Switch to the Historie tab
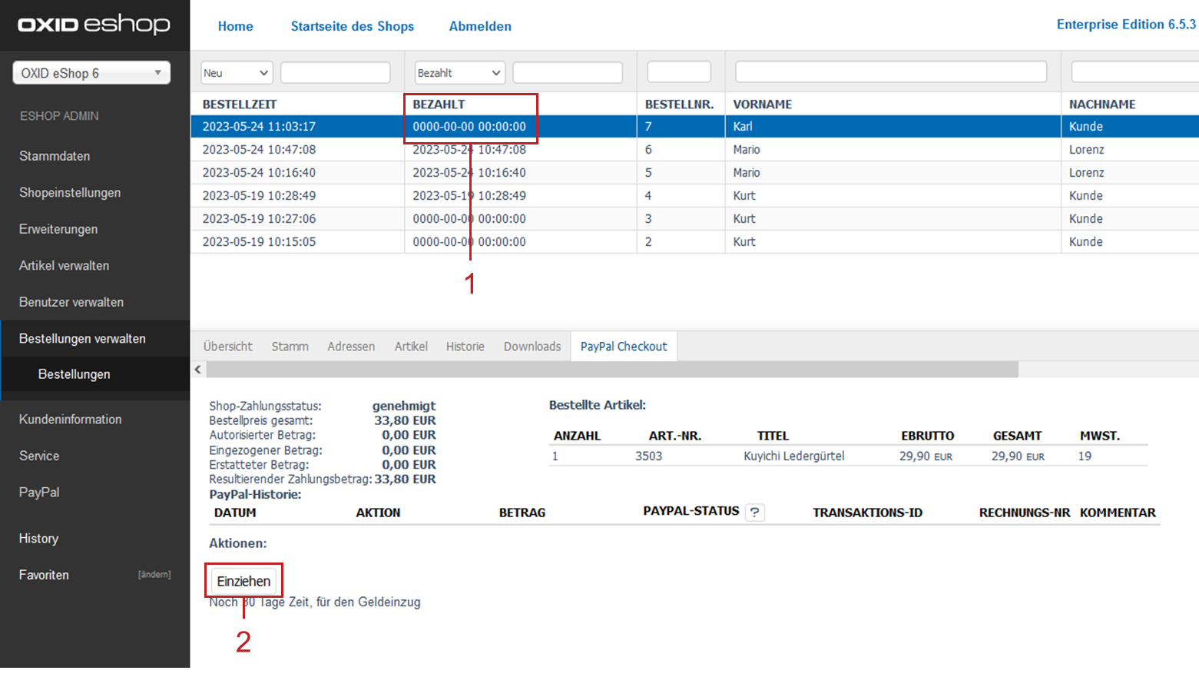Viewport: 1199px width, 677px height. pyautogui.click(x=465, y=347)
